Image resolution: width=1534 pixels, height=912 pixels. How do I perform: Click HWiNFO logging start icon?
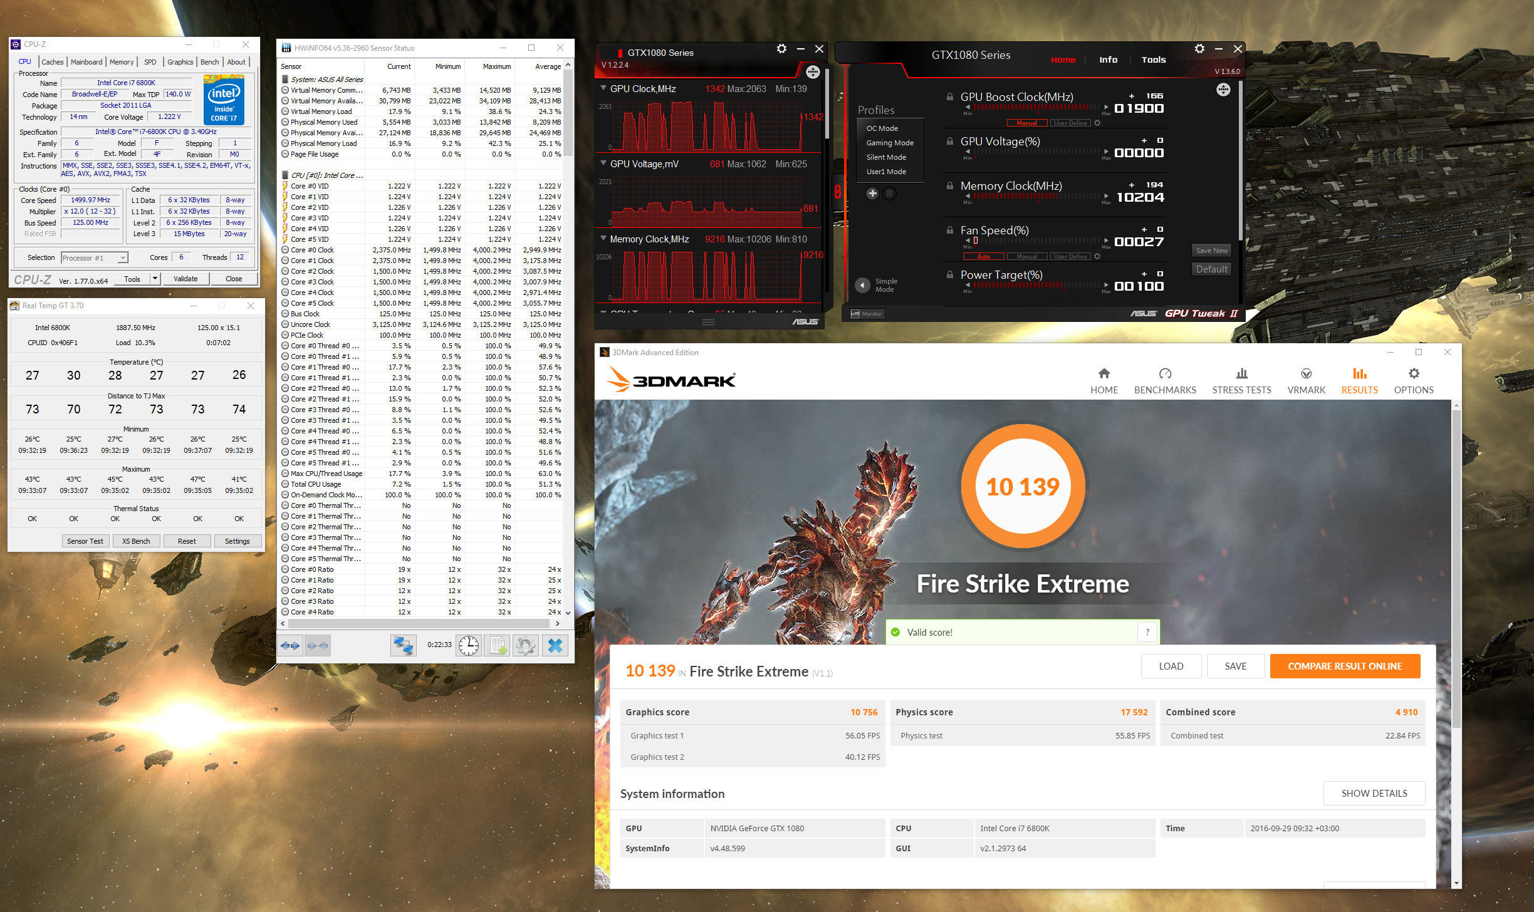498,645
